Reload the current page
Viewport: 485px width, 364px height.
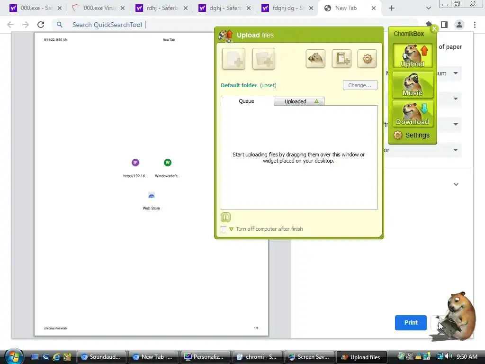point(41,25)
